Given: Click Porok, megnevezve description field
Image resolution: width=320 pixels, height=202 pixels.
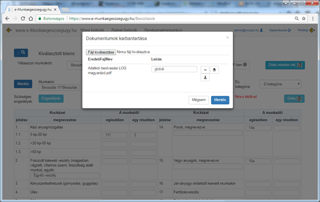Looking at the screenshot, I should pos(208,133).
